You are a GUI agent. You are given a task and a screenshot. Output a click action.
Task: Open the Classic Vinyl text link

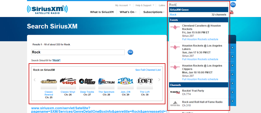[x=68, y=92]
